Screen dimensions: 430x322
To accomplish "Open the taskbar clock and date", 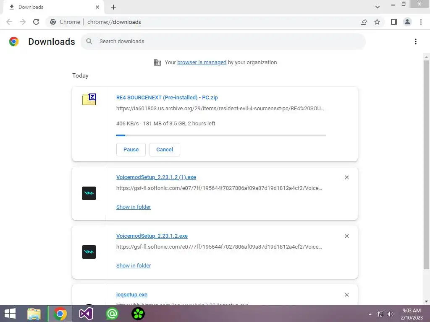I will click(x=412, y=314).
